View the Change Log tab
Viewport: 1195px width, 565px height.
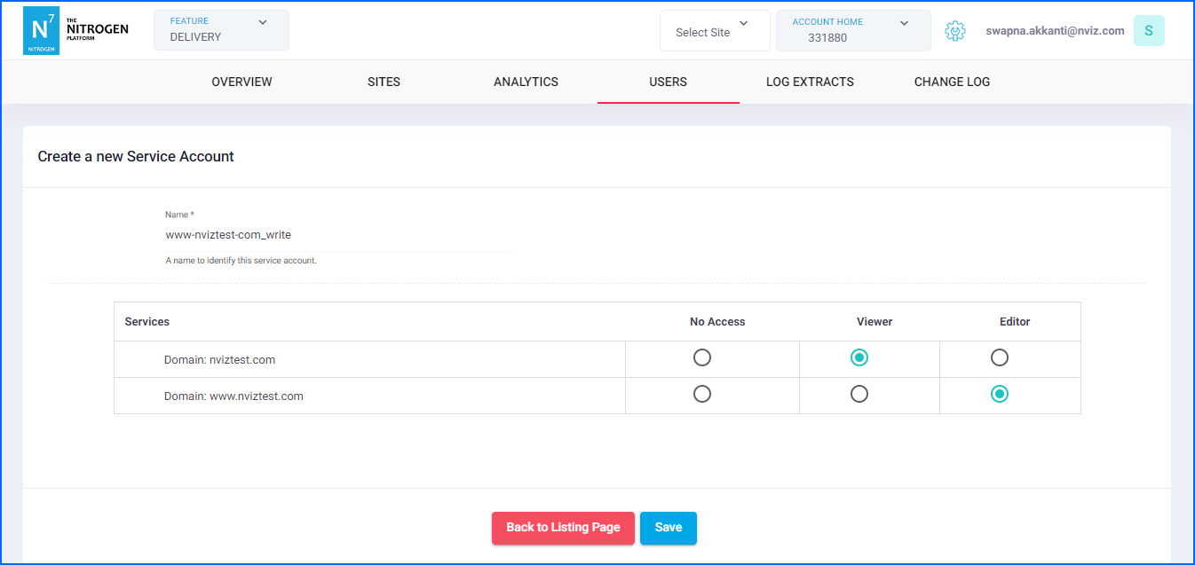[952, 82]
